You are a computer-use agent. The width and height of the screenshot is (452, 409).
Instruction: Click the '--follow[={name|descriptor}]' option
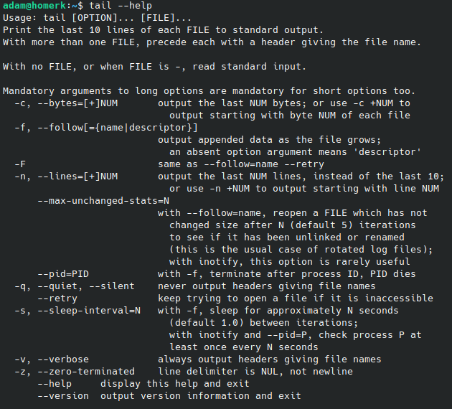[118, 128]
